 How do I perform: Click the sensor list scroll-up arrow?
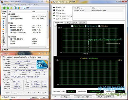(48, 11)
